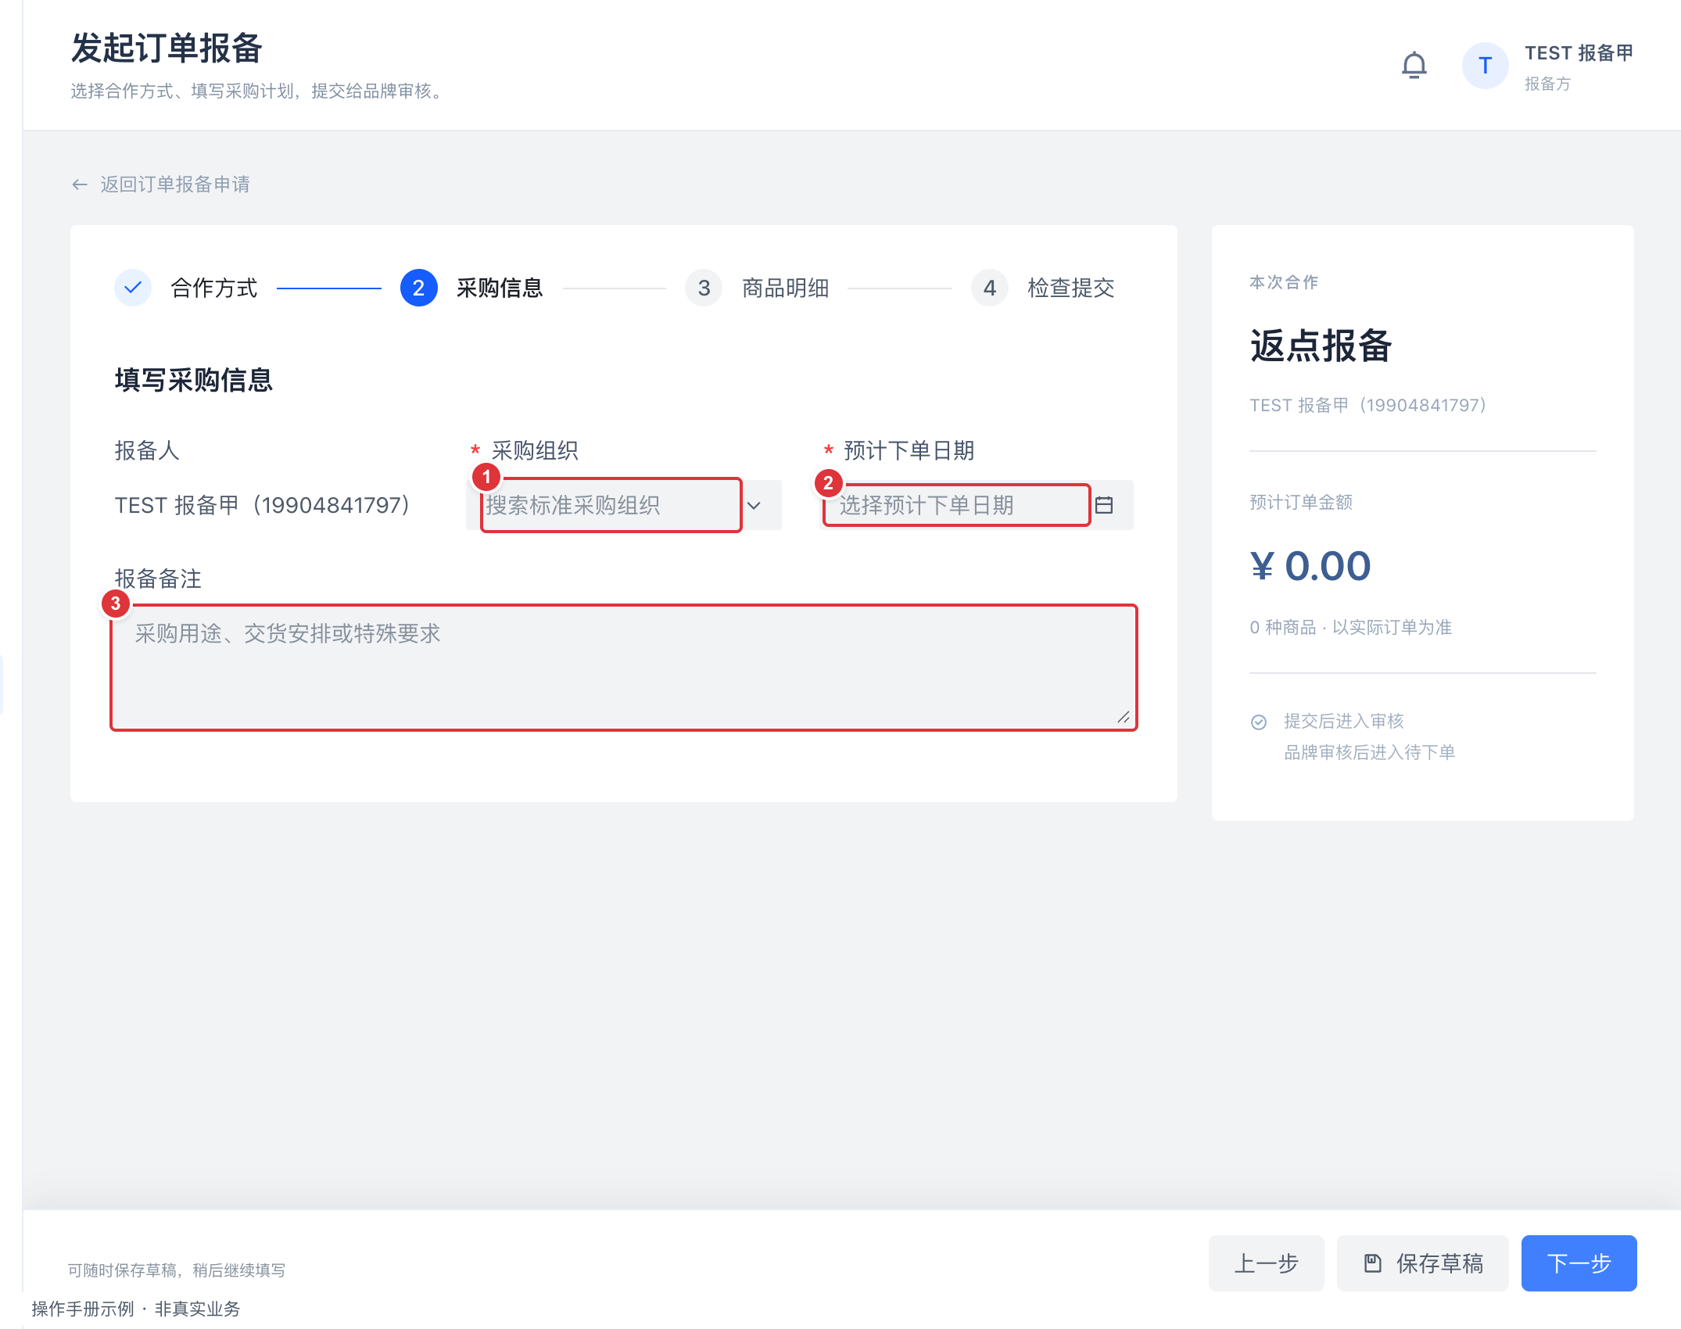Open the notification bell

pyautogui.click(x=1414, y=65)
